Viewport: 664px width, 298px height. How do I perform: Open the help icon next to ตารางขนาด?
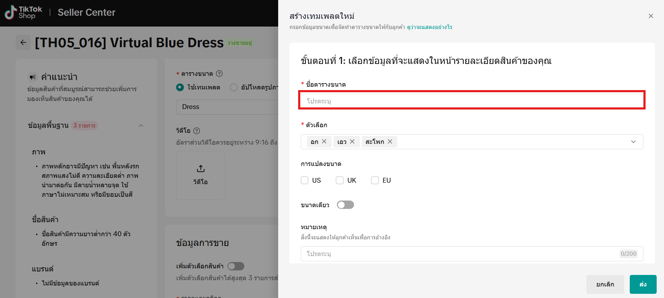[219, 73]
